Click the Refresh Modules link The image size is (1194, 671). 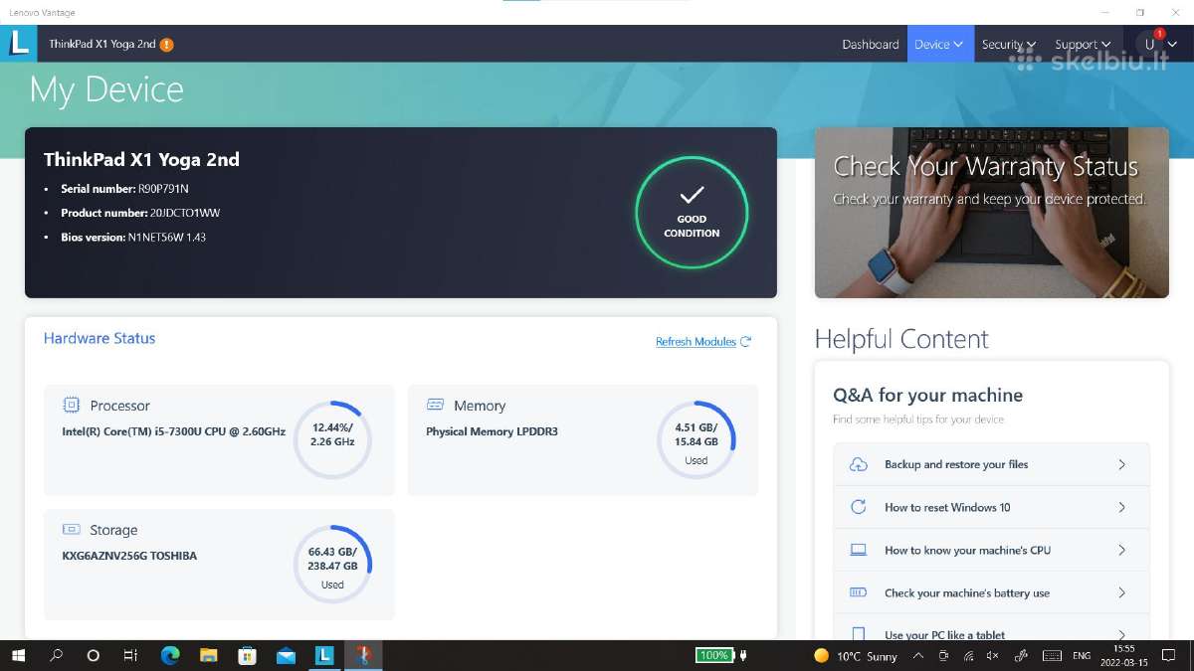[x=696, y=341]
